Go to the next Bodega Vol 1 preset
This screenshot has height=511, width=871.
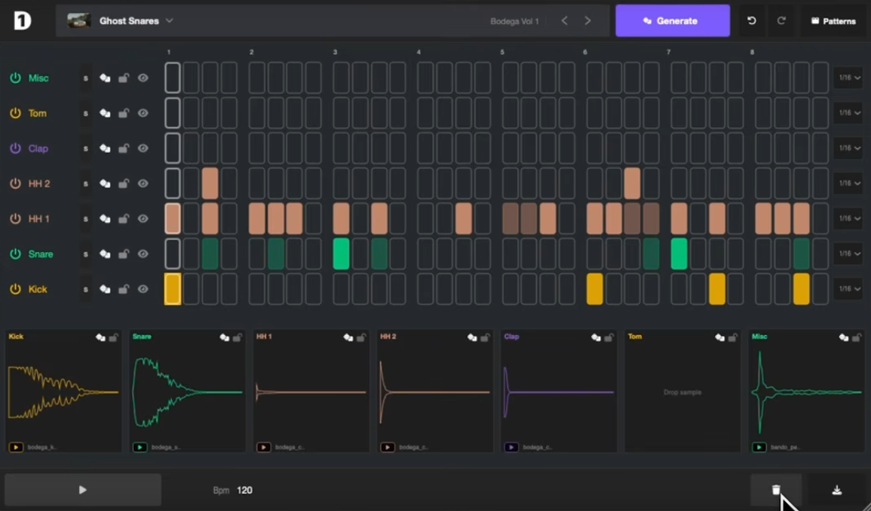[587, 21]
